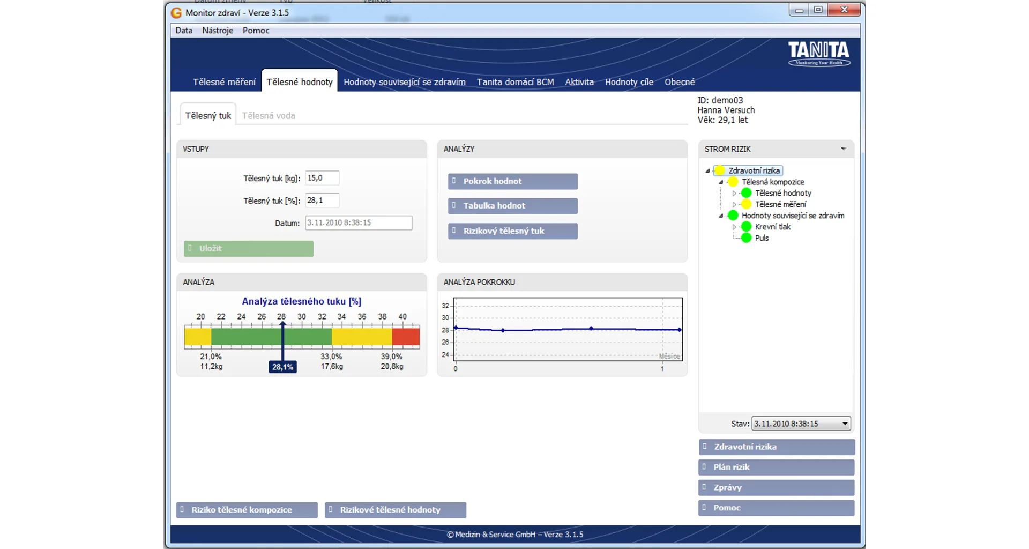The height and width of the screenshot is (549, 1029).
Task: Switch to the Tělesná voda tab
Action: pos(269,116)
